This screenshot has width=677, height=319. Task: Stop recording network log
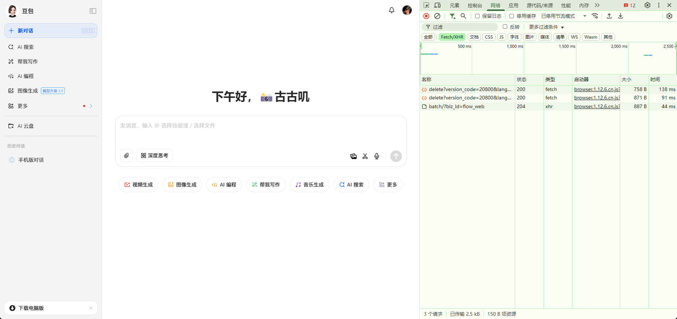click(x=426, y=16)
